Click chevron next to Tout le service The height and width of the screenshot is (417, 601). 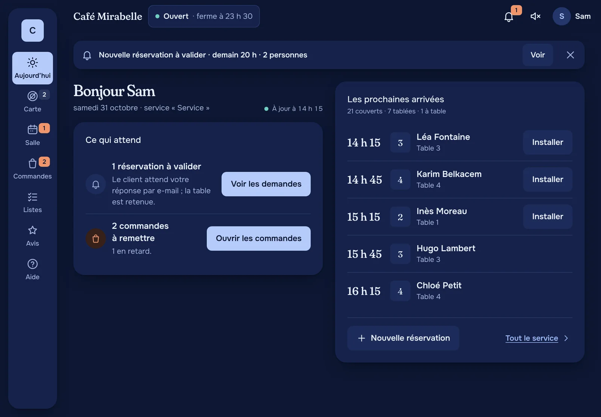566,338
